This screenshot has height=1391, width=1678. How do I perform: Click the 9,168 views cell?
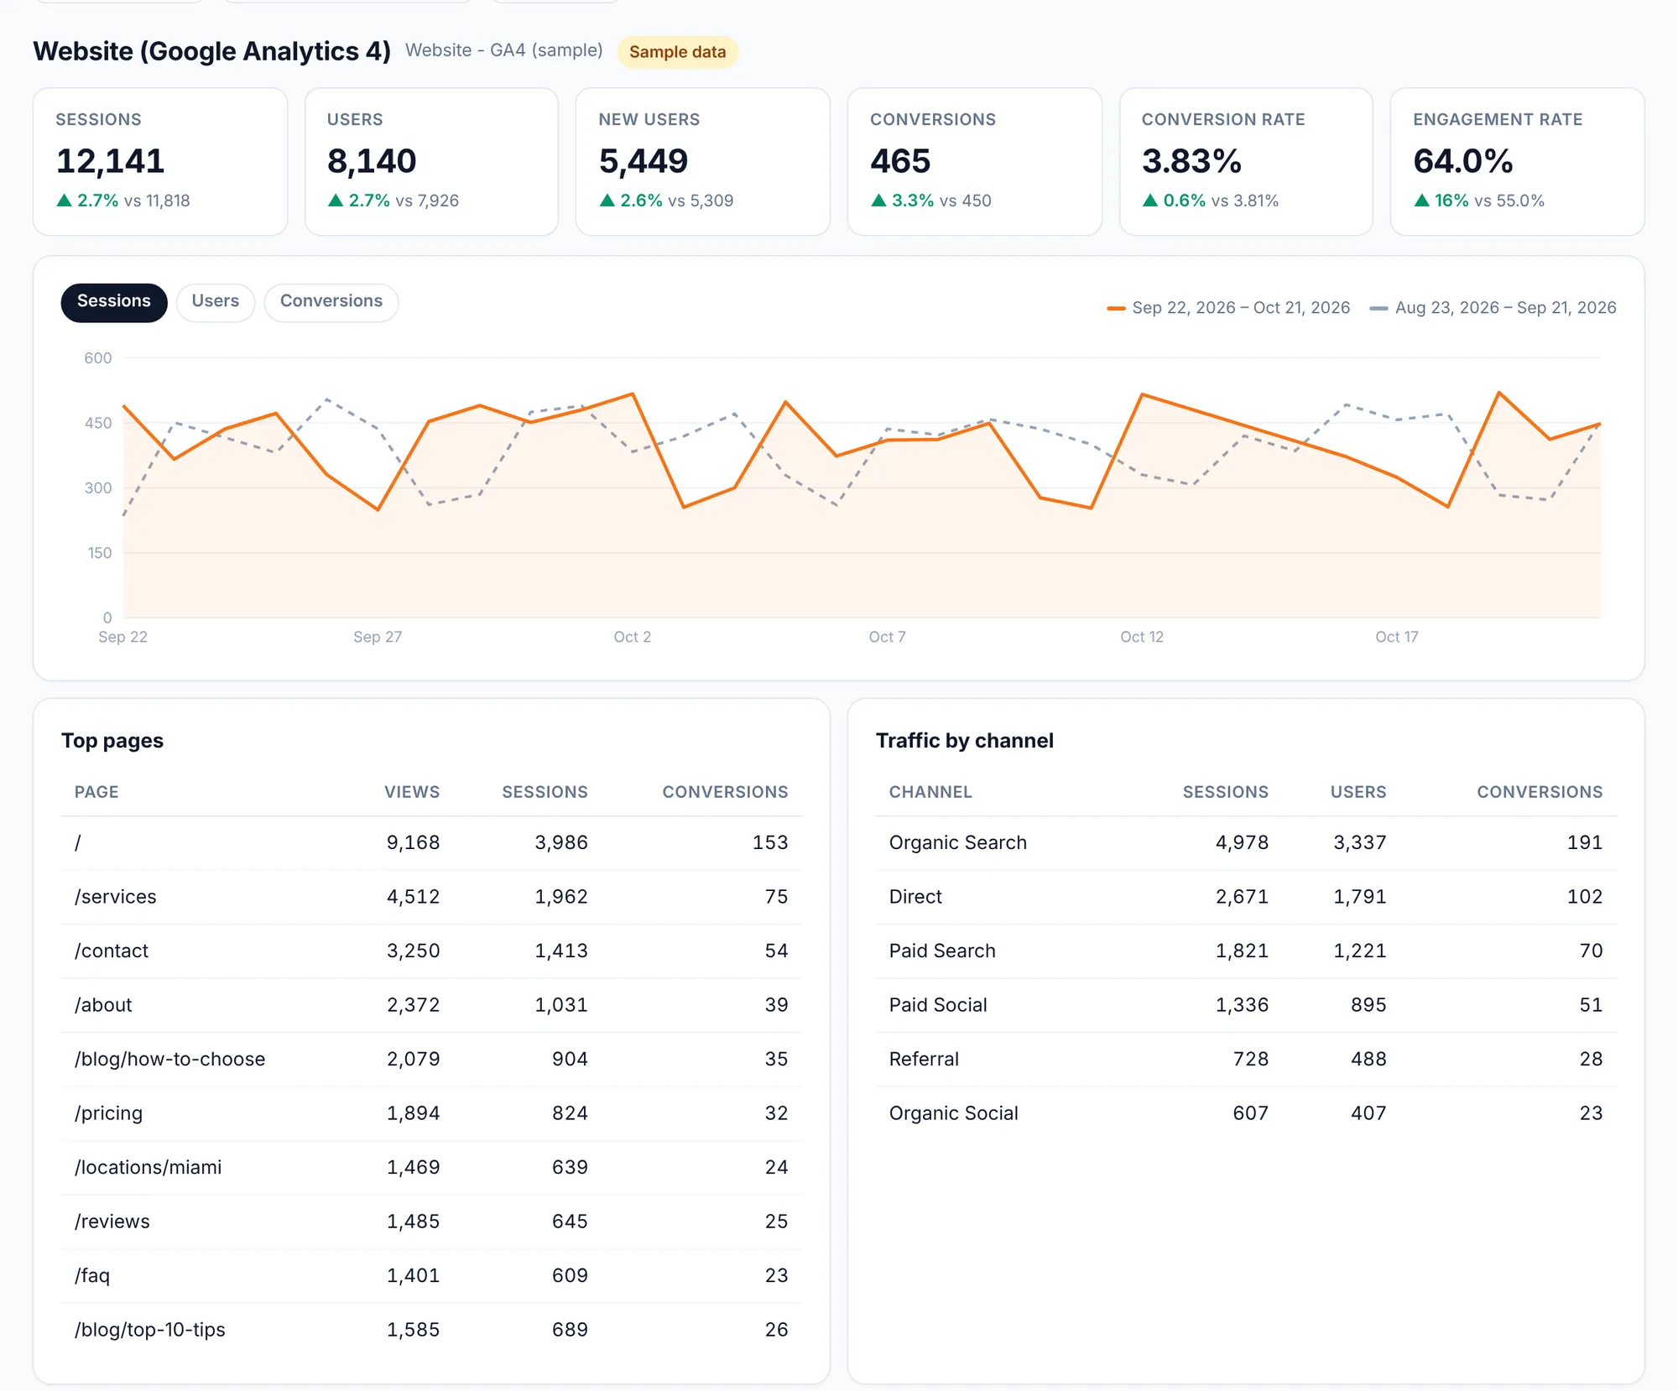tap(413, 843)
